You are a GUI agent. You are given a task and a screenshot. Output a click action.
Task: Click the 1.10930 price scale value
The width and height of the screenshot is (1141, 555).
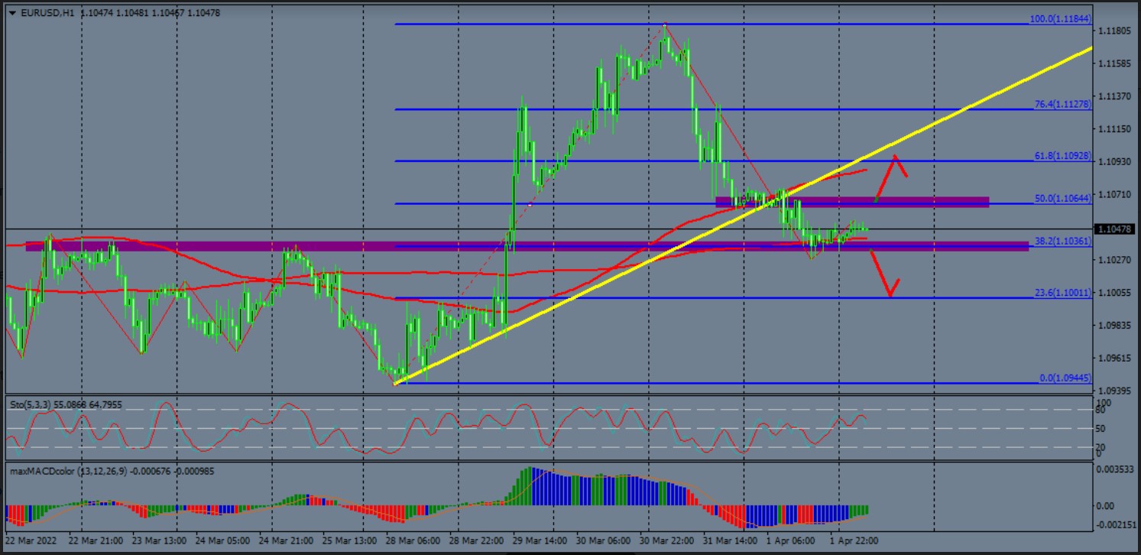coord(1115,163)
